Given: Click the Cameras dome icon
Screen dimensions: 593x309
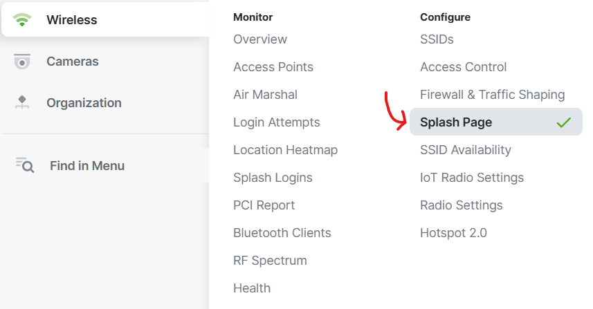Looking at the screenshot, I should click(22, 62).
